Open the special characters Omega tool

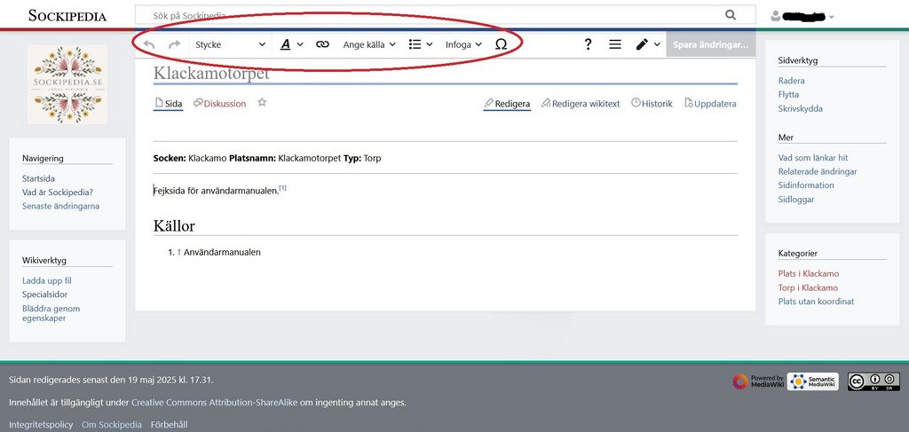tap(501, 44)
